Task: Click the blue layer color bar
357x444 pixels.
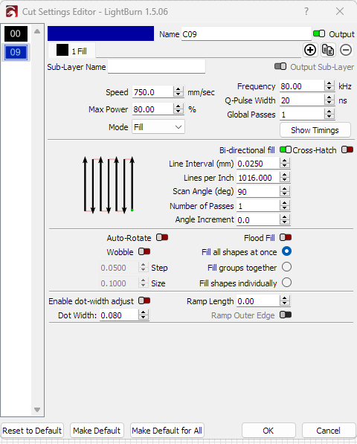Action: point(101,33)
